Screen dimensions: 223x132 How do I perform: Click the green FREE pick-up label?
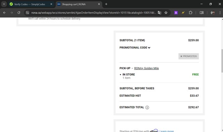pyautogui.click(x=195, y=74)
